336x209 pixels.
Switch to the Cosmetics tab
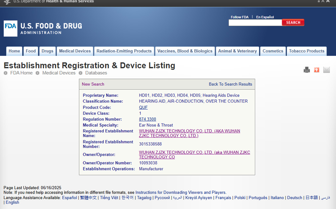[273, 51]
